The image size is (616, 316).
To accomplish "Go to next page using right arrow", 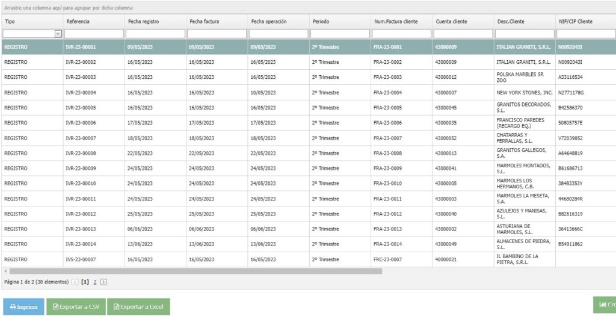I will pyautogui.click(x=103, y=282).
